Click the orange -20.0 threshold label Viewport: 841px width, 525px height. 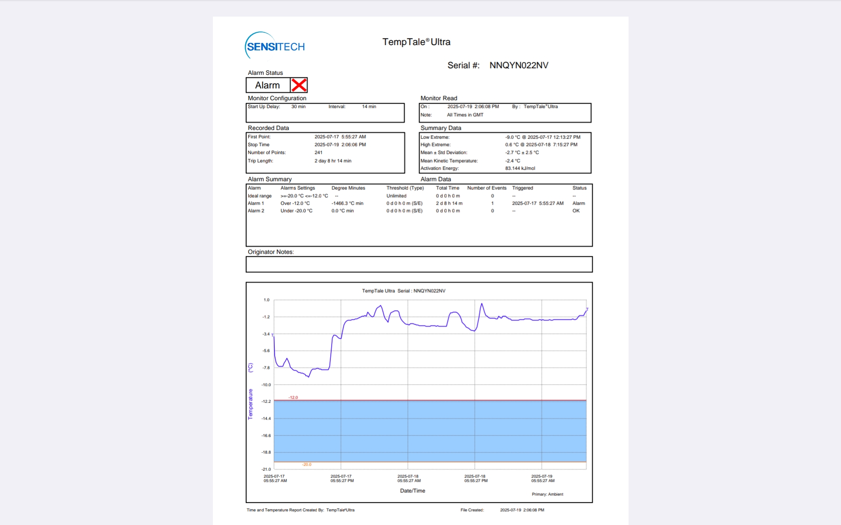(307, 465)
